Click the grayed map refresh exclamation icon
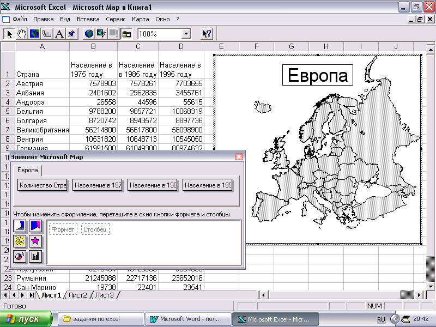Image resolution: width=436 pixels, height=327 pixels. (114, 34)
